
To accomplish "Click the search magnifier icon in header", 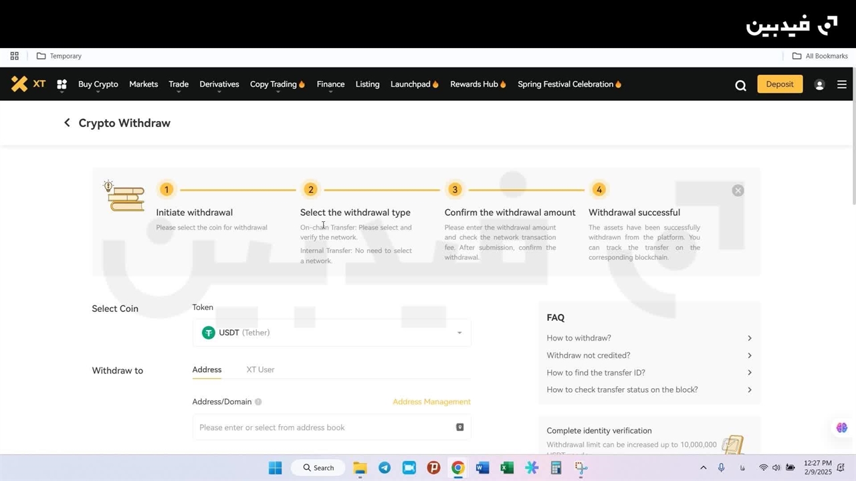I will 740,85.
